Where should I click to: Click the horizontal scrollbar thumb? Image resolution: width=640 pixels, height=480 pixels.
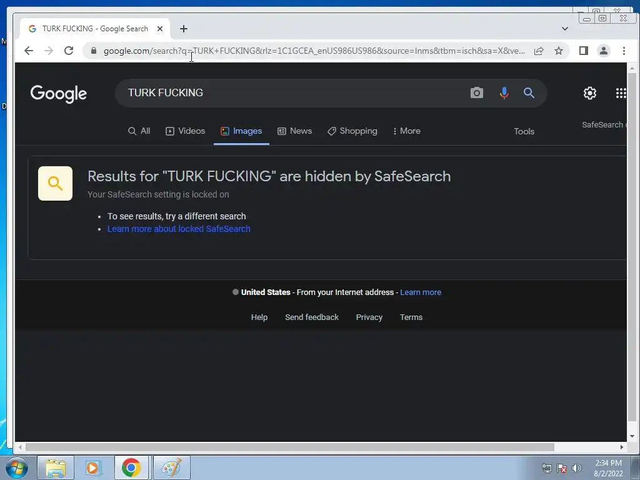pyautogui.click(x=290, y=447)
